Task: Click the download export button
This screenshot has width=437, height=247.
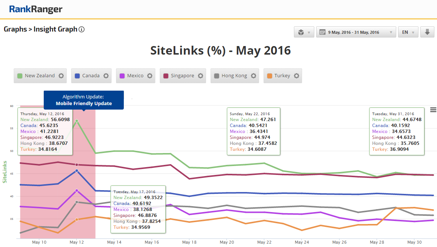Action: [427, 32]
